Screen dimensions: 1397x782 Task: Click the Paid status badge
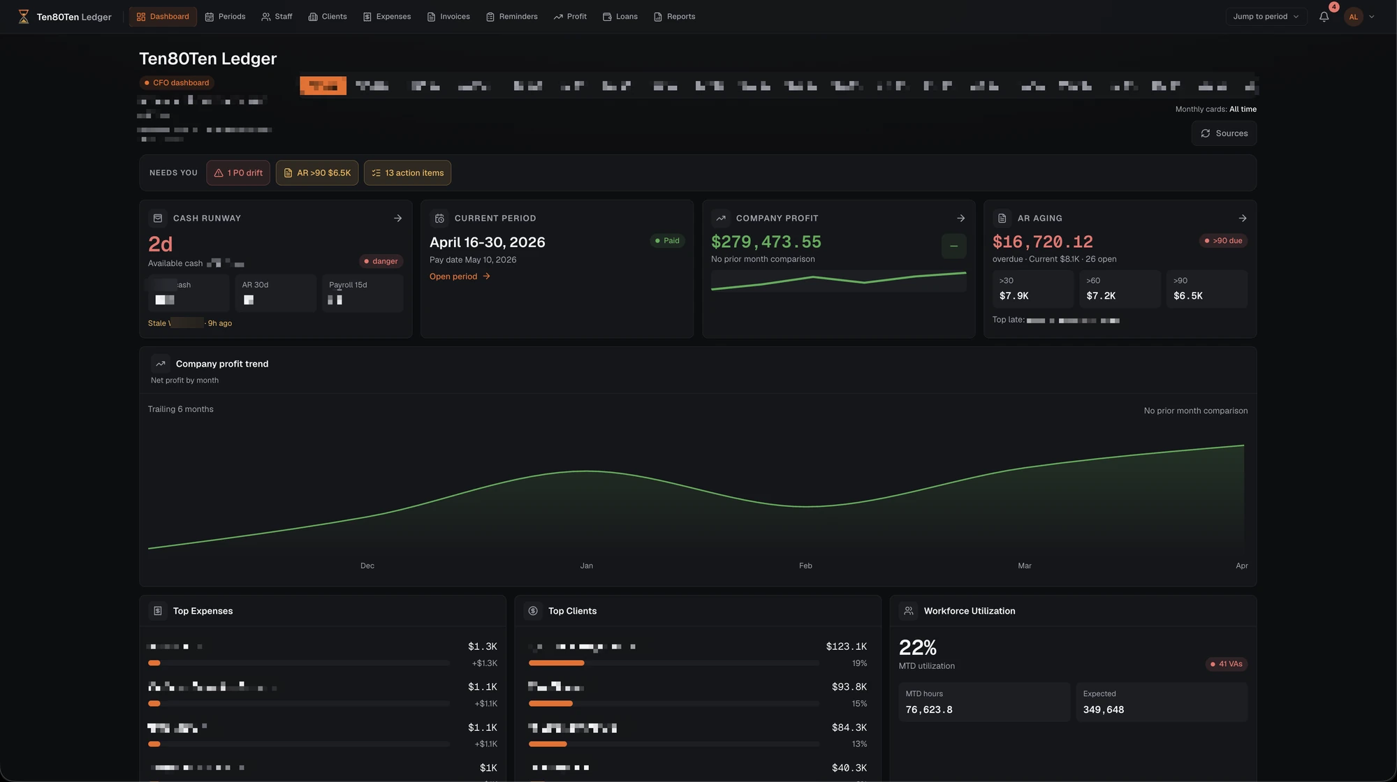pos(667,241)
